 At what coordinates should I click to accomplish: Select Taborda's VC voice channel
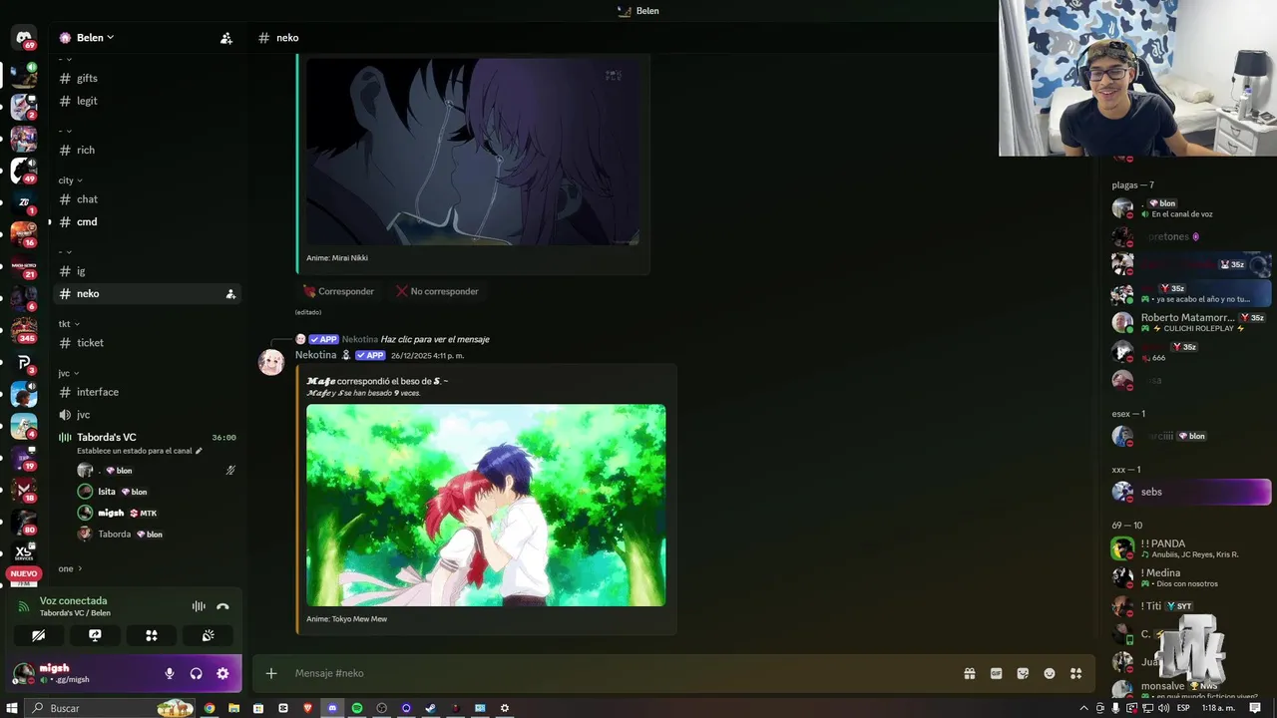(107, 437)
